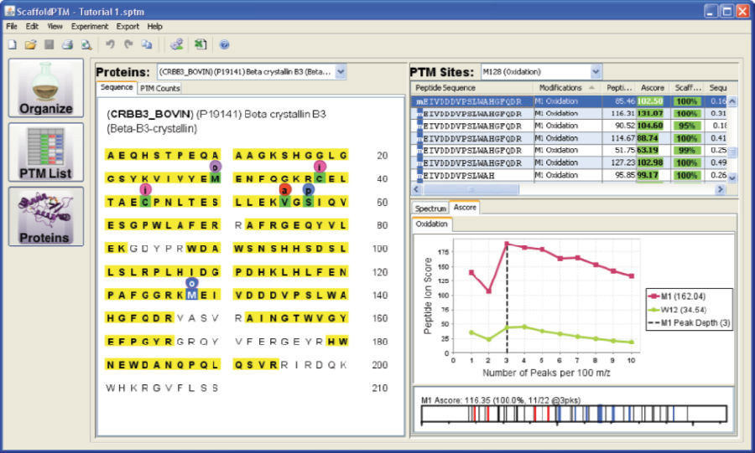This screenshot has width=755, height=453.
Task: Click the Print toolbar icon
Action: click(67, 44)
